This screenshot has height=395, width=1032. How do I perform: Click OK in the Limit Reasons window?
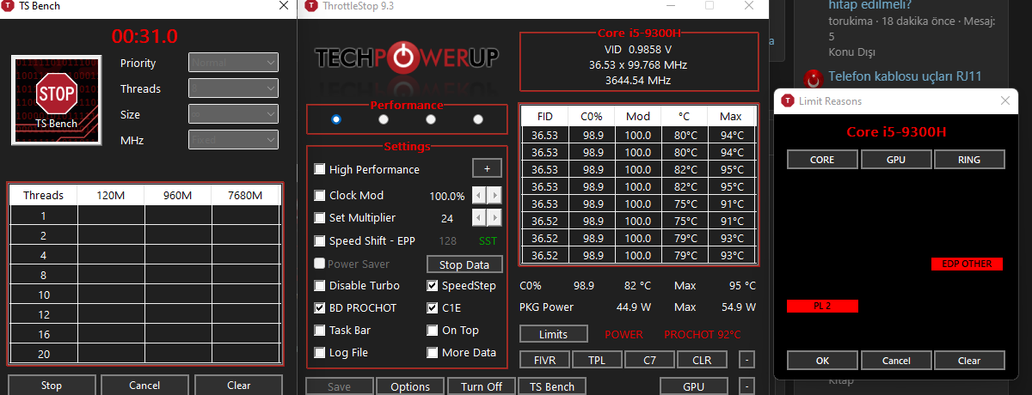coord(822,361)
